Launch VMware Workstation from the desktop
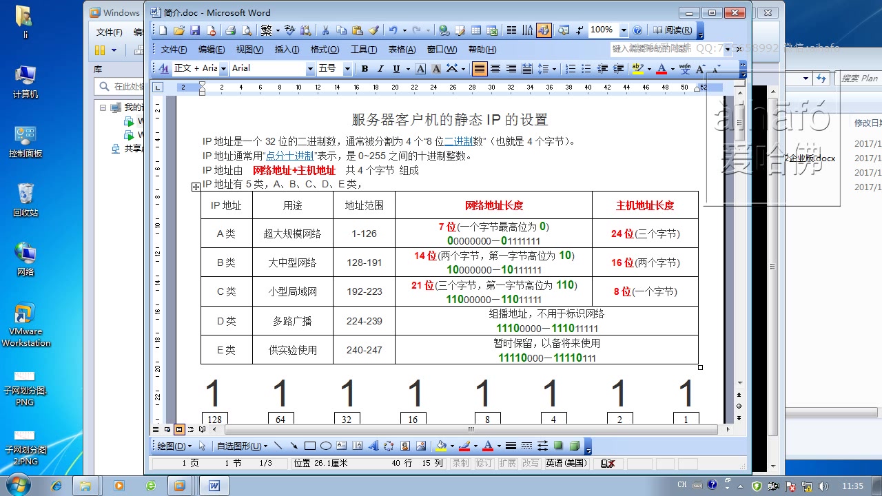 pos(26,322)
